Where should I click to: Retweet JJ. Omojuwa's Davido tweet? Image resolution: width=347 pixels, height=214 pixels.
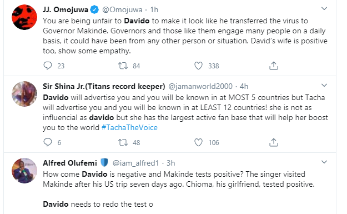click(123, 66)
